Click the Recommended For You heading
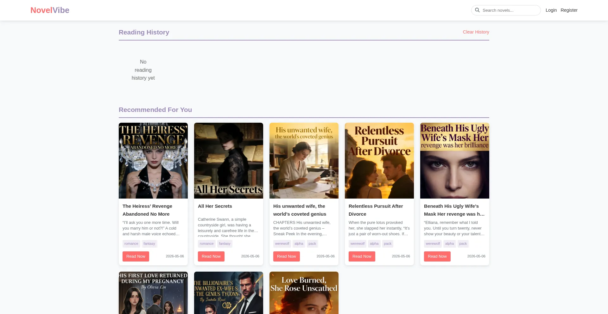 (x=155, y=110)
